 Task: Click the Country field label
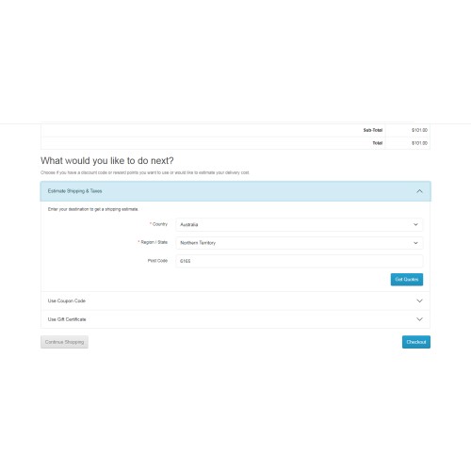coord(160,224)
